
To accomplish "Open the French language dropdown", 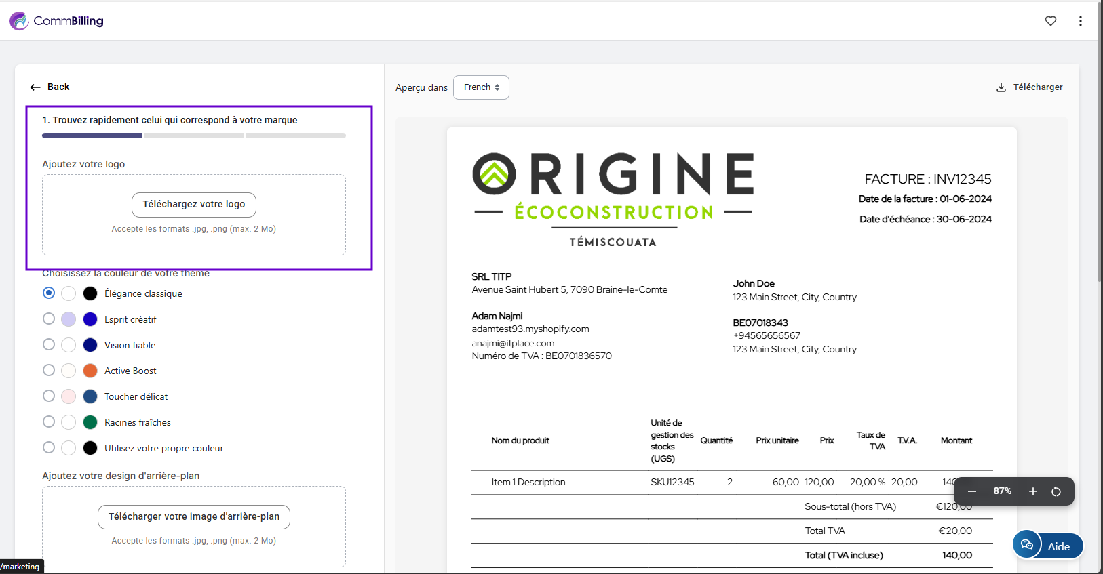I will (x=481, y=87).
